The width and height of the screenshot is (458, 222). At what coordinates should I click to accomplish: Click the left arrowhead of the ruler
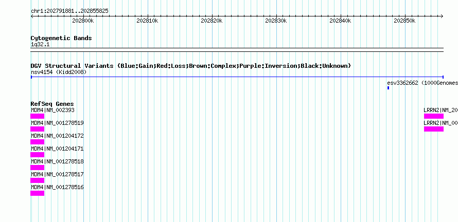[x=32, y=16]
